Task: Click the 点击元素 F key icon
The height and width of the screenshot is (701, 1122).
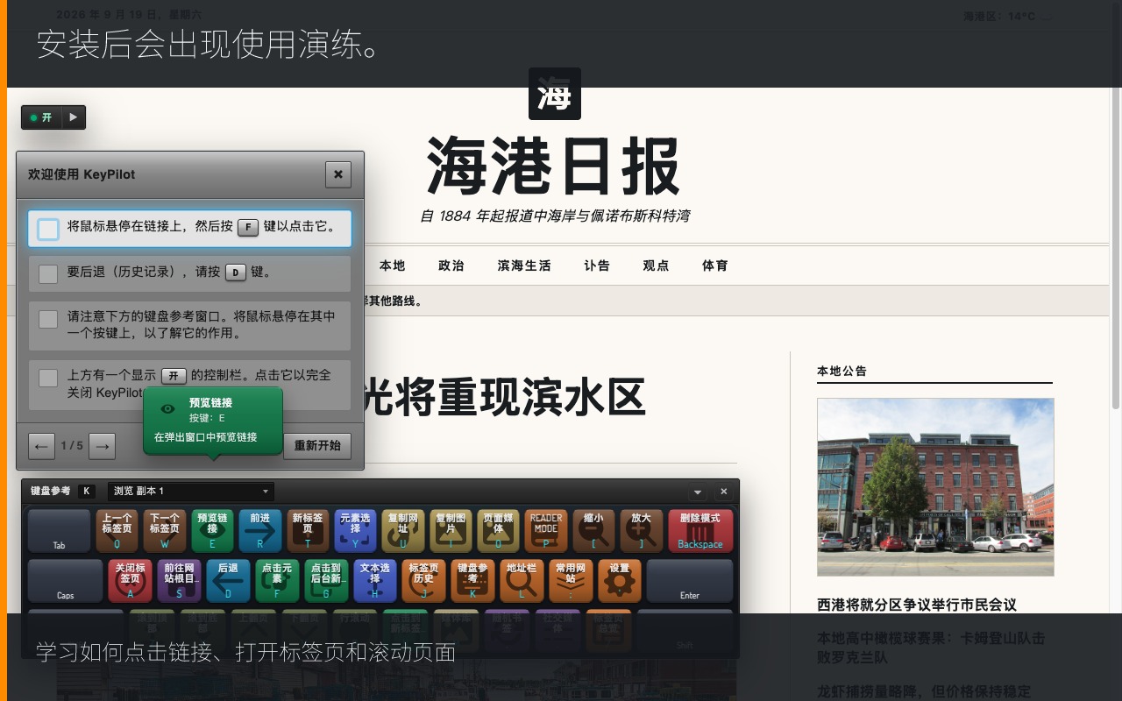Action: pos(277,581)
